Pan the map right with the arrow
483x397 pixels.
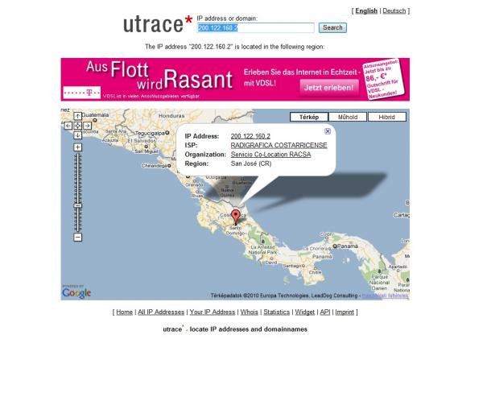coord(88,126)
